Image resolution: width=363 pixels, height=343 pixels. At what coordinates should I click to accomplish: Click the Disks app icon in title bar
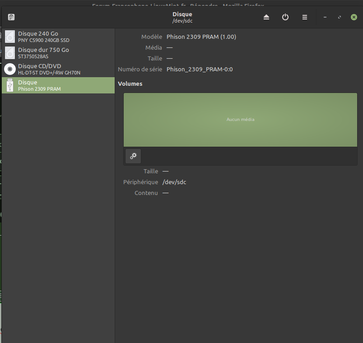point(11,17)
